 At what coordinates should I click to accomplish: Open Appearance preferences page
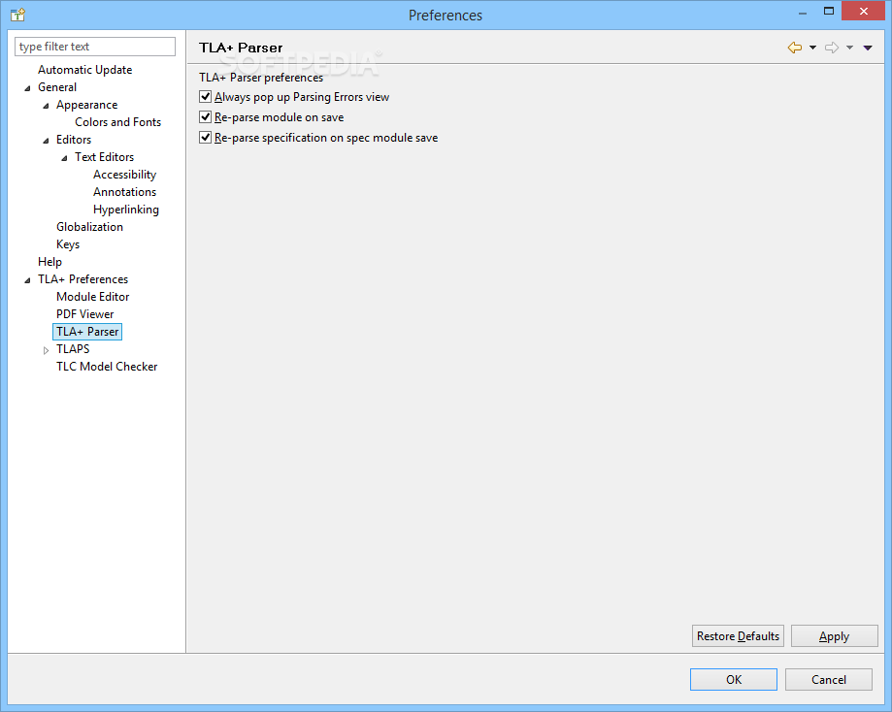tap(86, 105)
